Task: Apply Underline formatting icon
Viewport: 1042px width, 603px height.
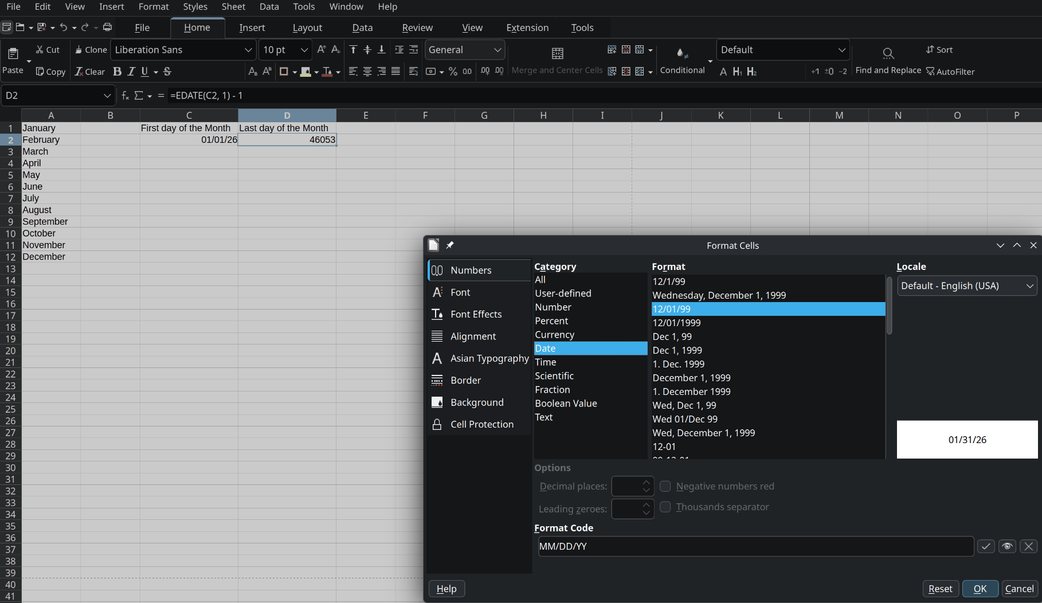Action: click(x=145, y=72)
